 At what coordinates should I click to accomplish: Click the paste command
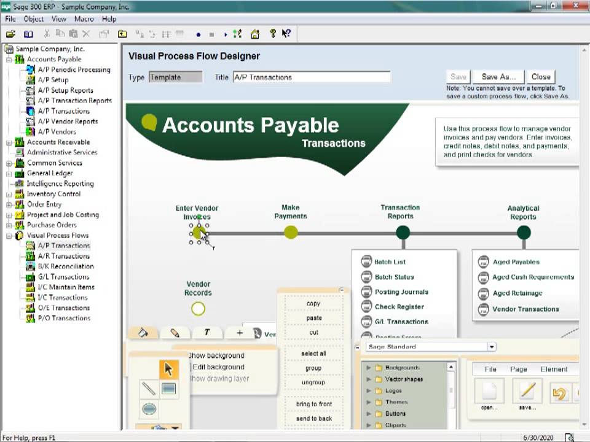(x=314, y=318)
